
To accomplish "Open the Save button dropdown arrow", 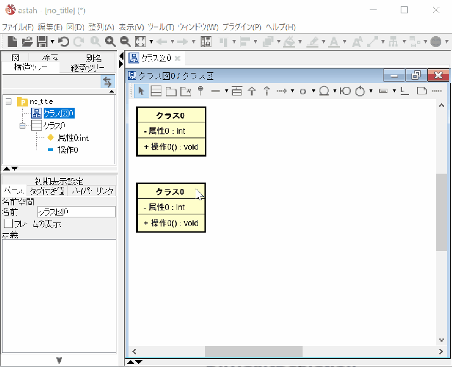I will [53, 42].
